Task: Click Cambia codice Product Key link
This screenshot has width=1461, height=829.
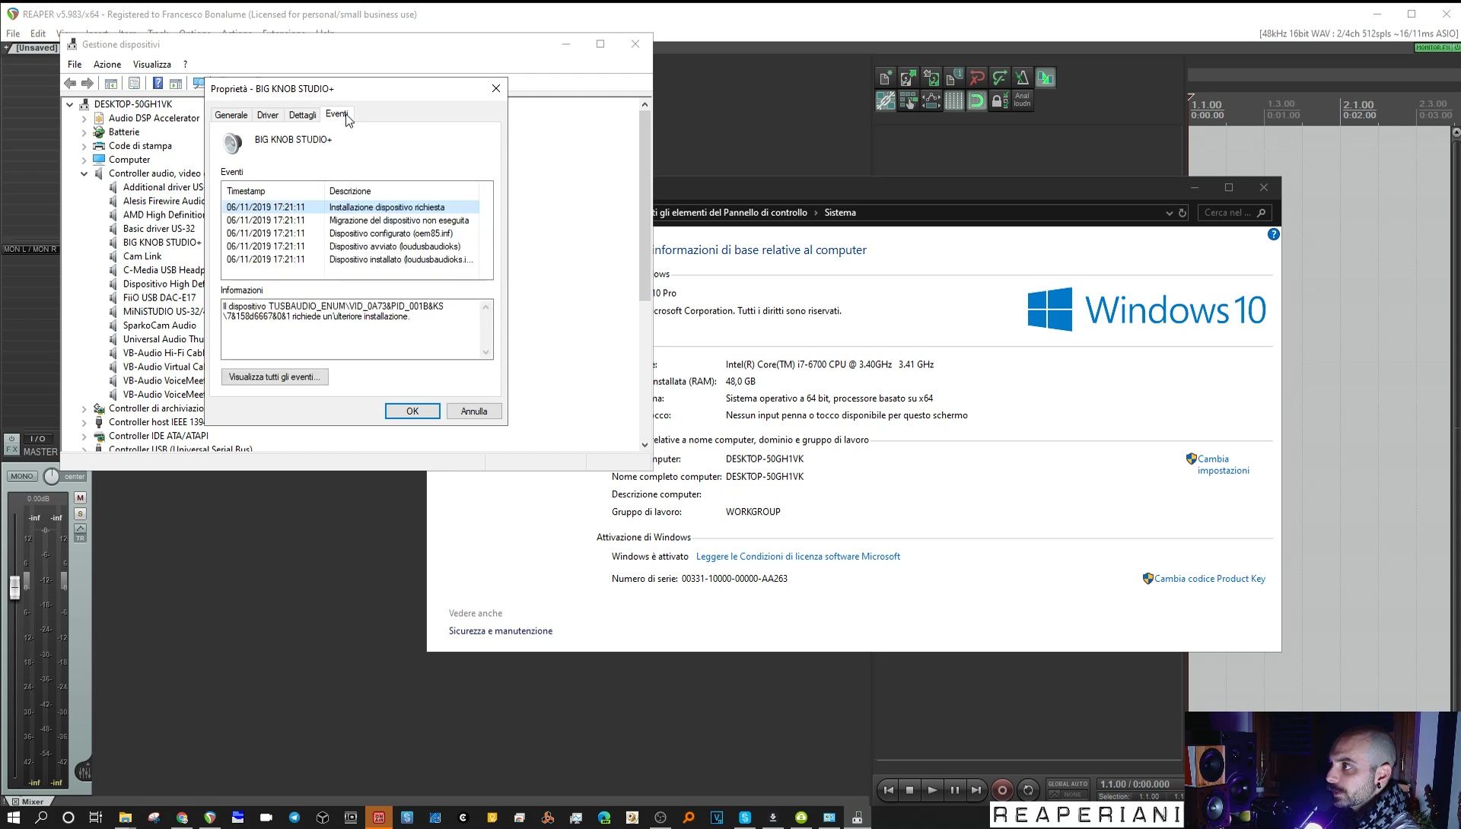Action: click(x=1209, y=579)
